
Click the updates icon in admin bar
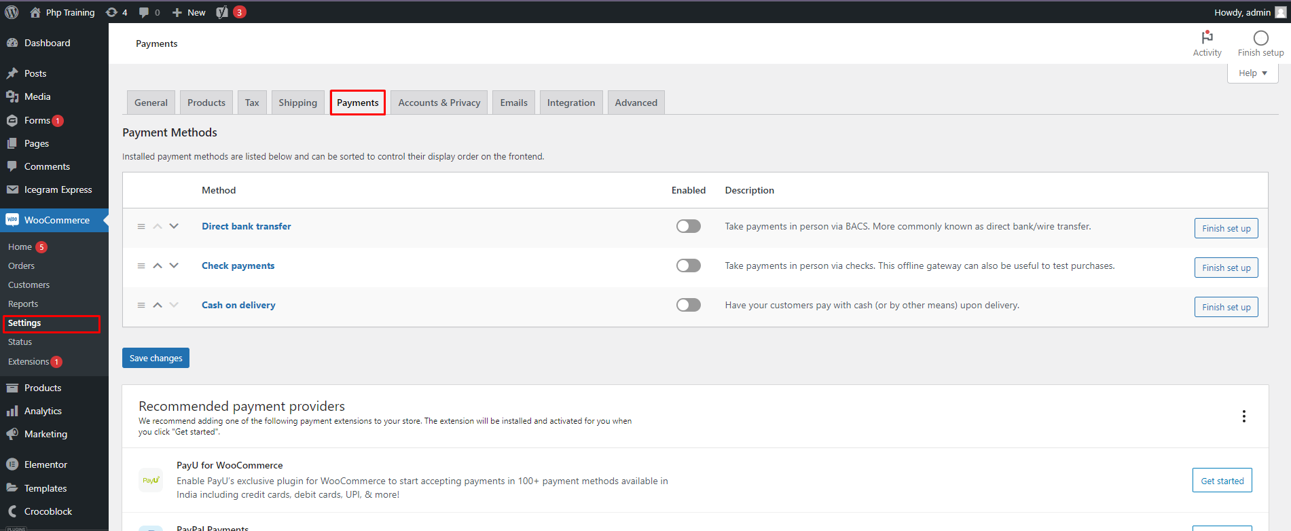(112, 12)
